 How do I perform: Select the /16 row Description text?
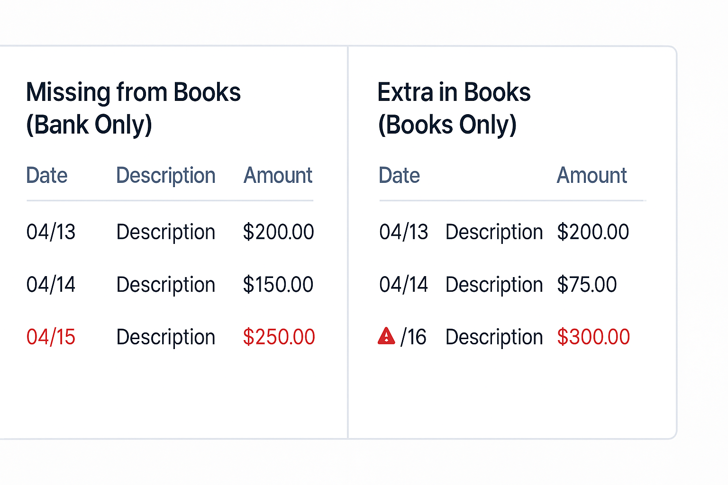(x=494, y=337)
